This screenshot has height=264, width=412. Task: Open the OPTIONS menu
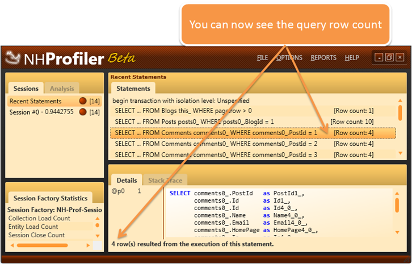(289, 57)
